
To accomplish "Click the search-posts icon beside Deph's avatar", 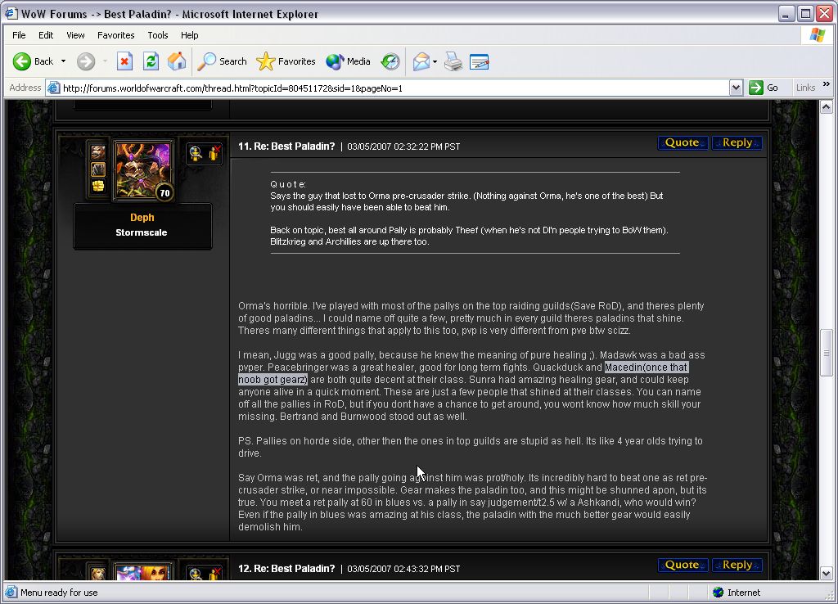I will click(196, 152).
